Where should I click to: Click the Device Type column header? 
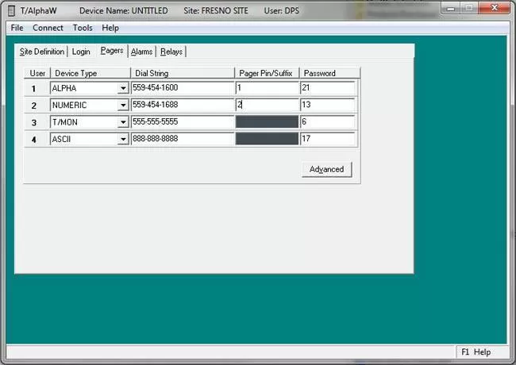click(90, 73)
